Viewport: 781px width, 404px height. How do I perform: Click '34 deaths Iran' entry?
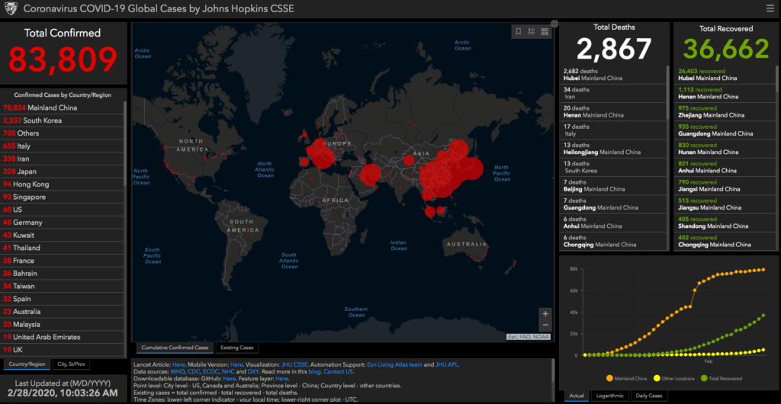[x=613, y=93]
